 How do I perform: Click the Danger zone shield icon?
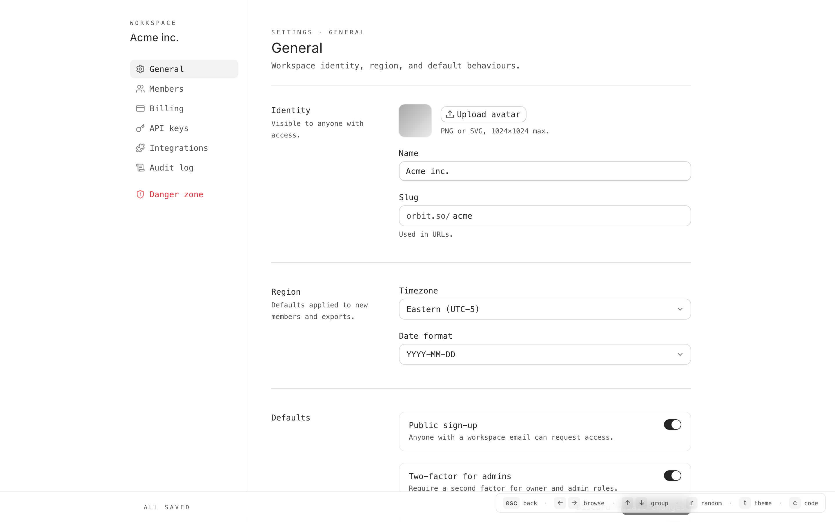(x=140, y=194)
